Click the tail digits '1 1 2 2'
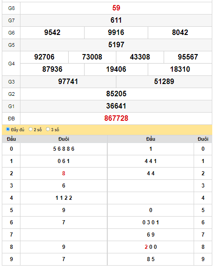 pyautogui.click(x=64, y=198)
